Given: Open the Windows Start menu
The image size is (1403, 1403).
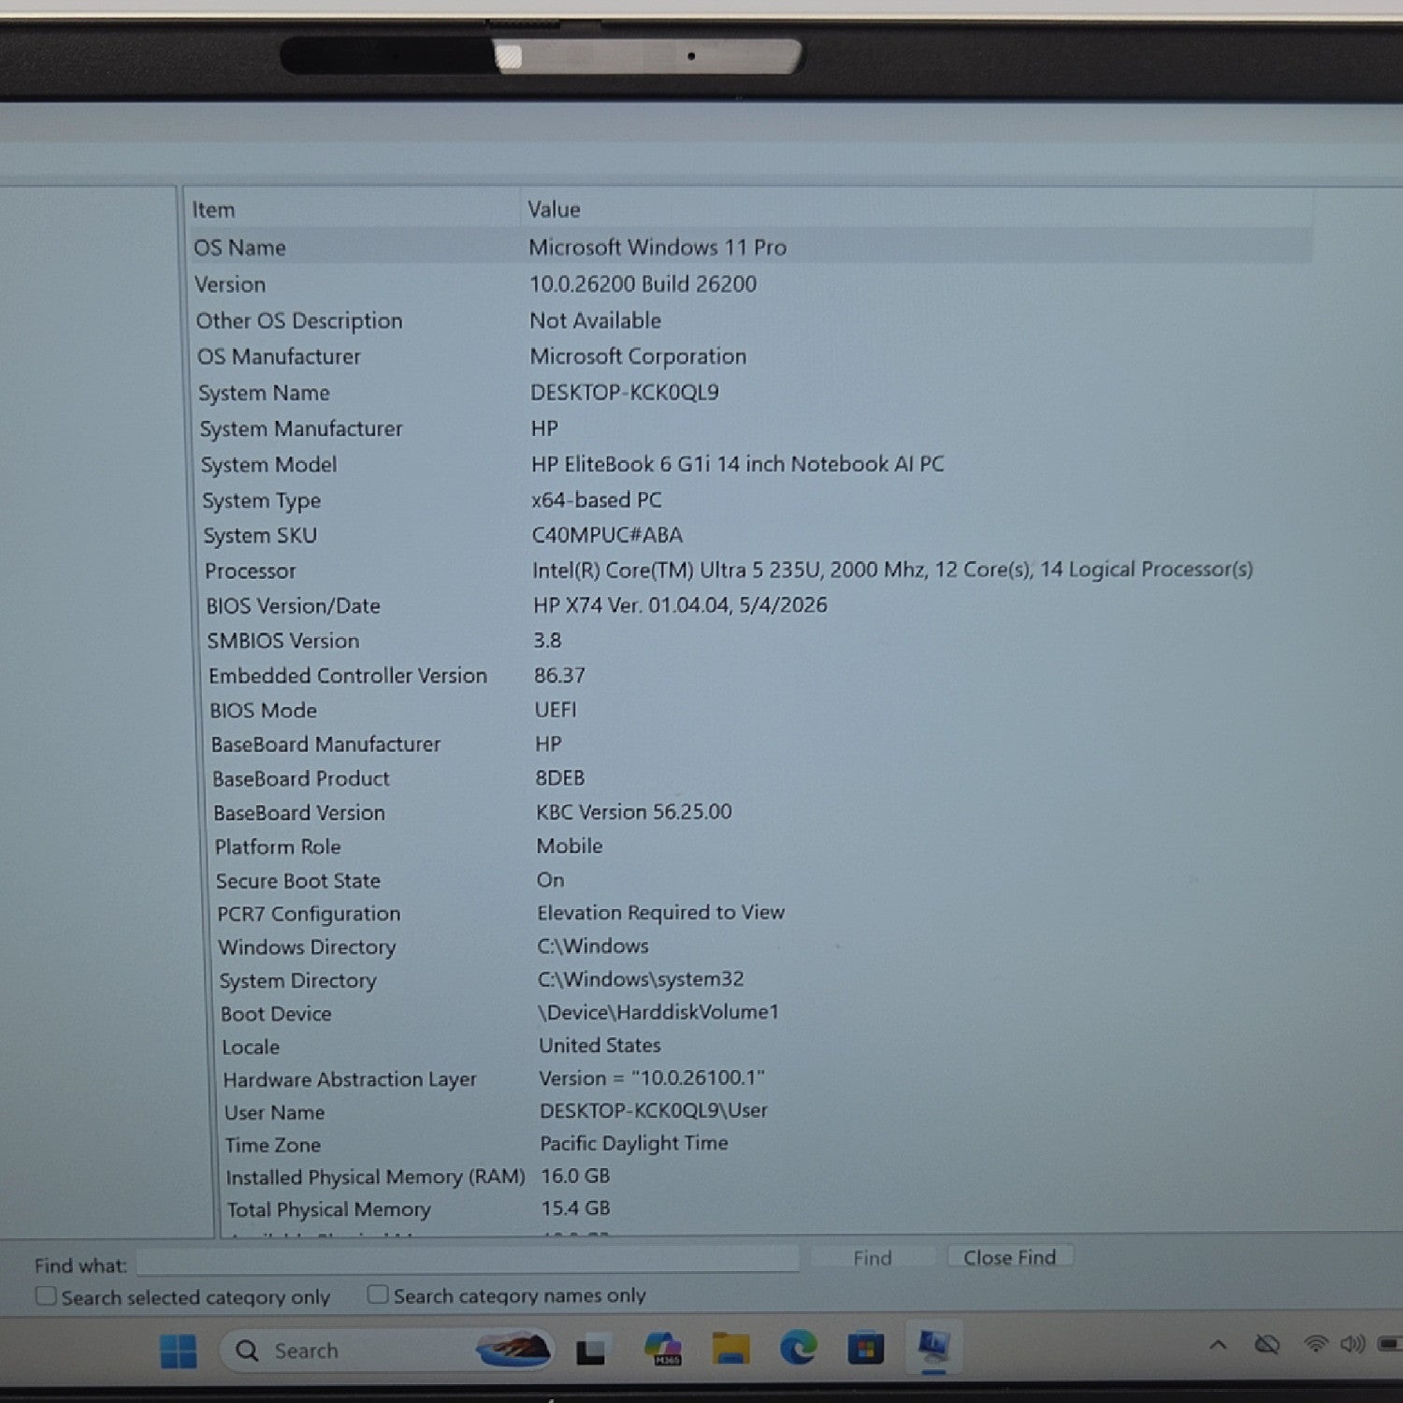Looking at the screenshot, I should [178, 1351].
